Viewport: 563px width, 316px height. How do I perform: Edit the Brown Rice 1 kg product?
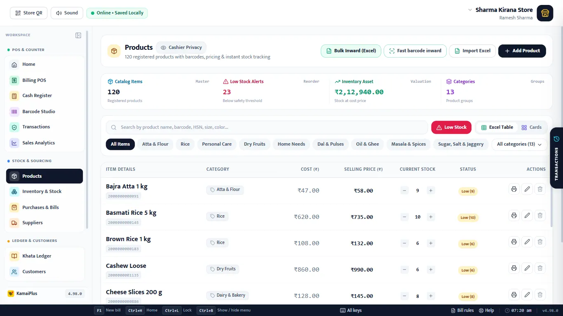pos(527,242)
